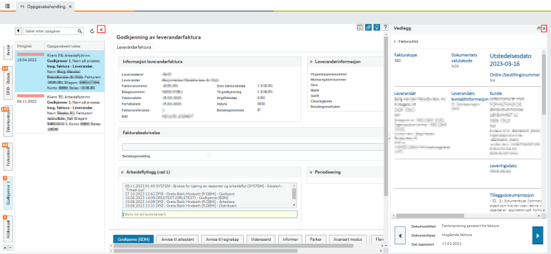The height and width of the screenshot is (254, 551).
Task: Pop out the Vedlegg panel
Action: (x=539, y=29)
